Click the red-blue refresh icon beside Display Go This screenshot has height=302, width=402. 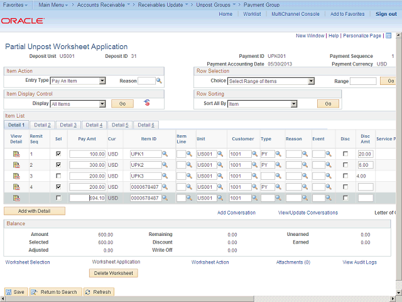[147, 103]
